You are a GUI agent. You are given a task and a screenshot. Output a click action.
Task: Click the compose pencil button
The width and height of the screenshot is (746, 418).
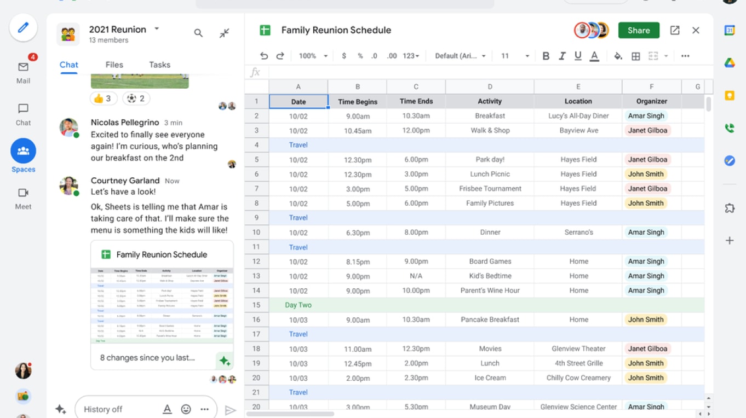(x=23, y=27)
